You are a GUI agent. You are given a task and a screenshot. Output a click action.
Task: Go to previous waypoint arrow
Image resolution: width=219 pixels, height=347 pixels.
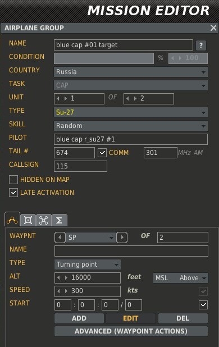pos(60,238)
